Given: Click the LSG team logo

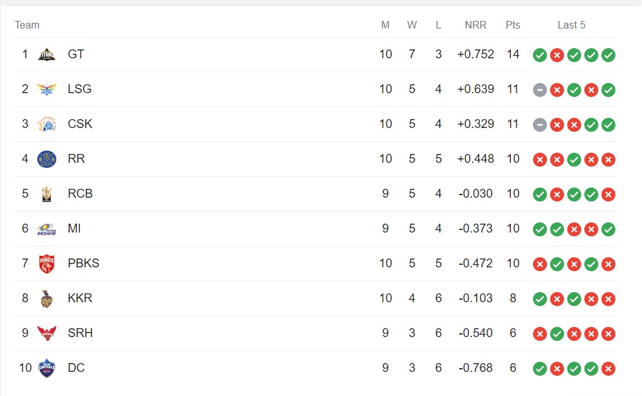Looking at the screenshot, I should click(46, 89).
